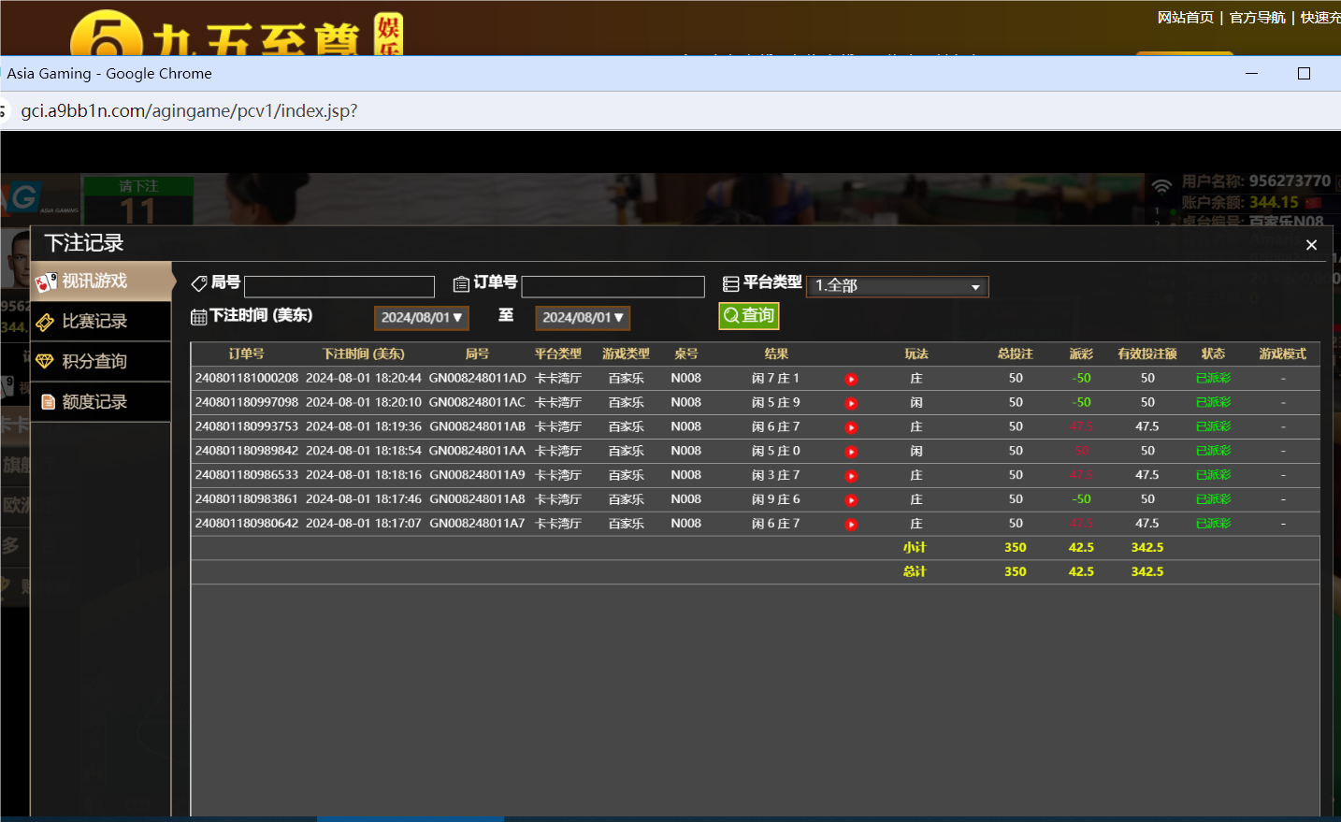The height and width of the screenshot is (822, 1341).
Task: Play the replay for result 闲 9 庄 6
Action: [851, 499]
